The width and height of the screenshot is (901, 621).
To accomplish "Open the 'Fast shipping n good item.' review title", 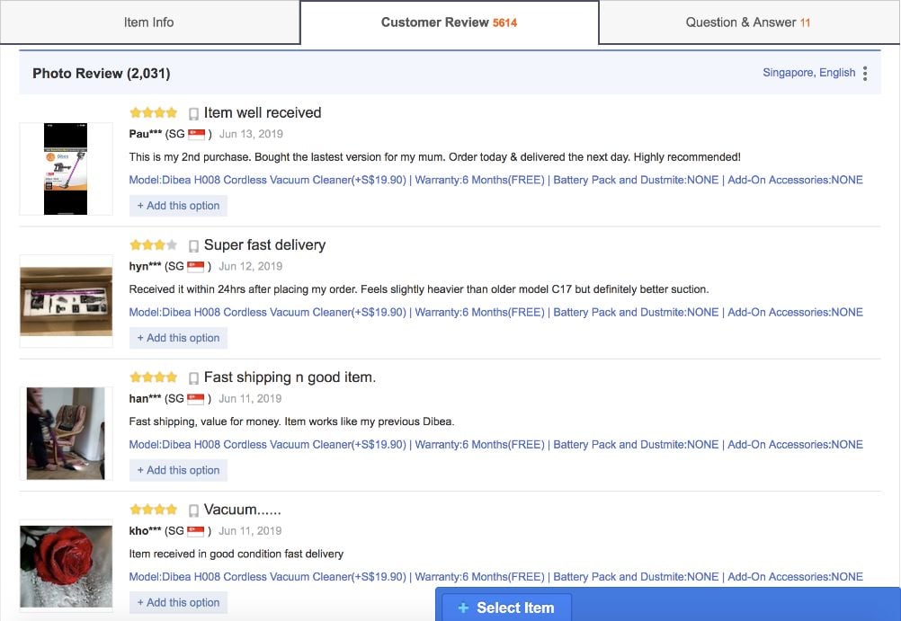I will [290, 377].
